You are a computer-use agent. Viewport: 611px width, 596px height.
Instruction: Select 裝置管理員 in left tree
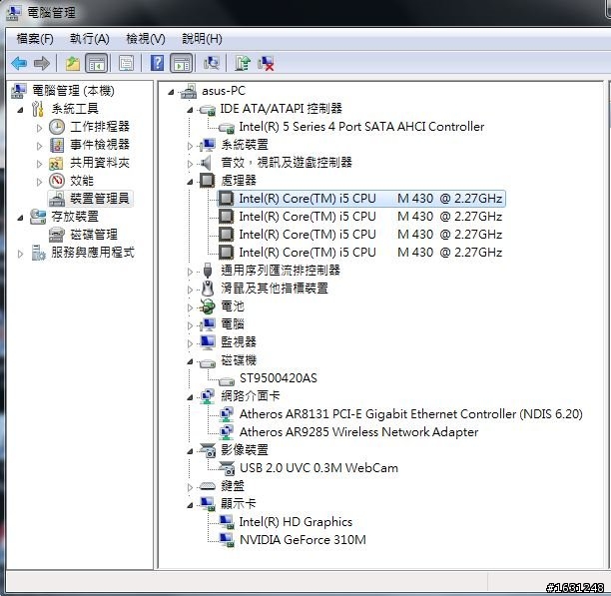tap(100, 199)
